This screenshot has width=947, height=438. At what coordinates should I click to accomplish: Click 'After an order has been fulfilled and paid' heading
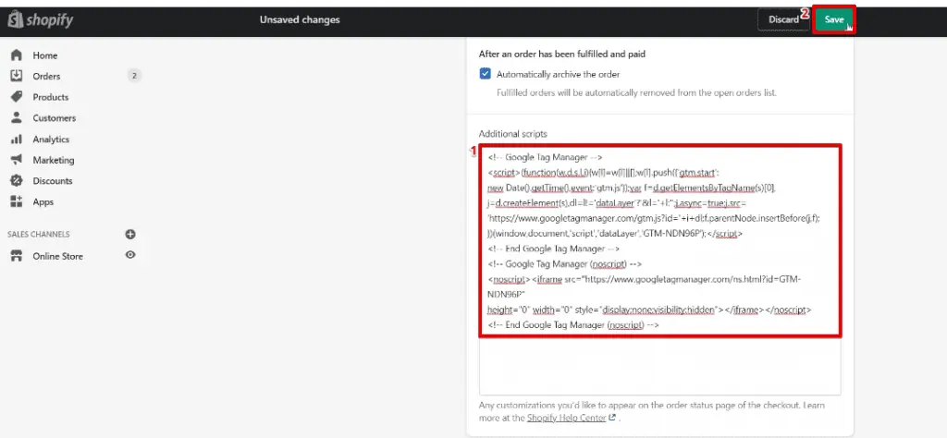[x=562, y=55]
